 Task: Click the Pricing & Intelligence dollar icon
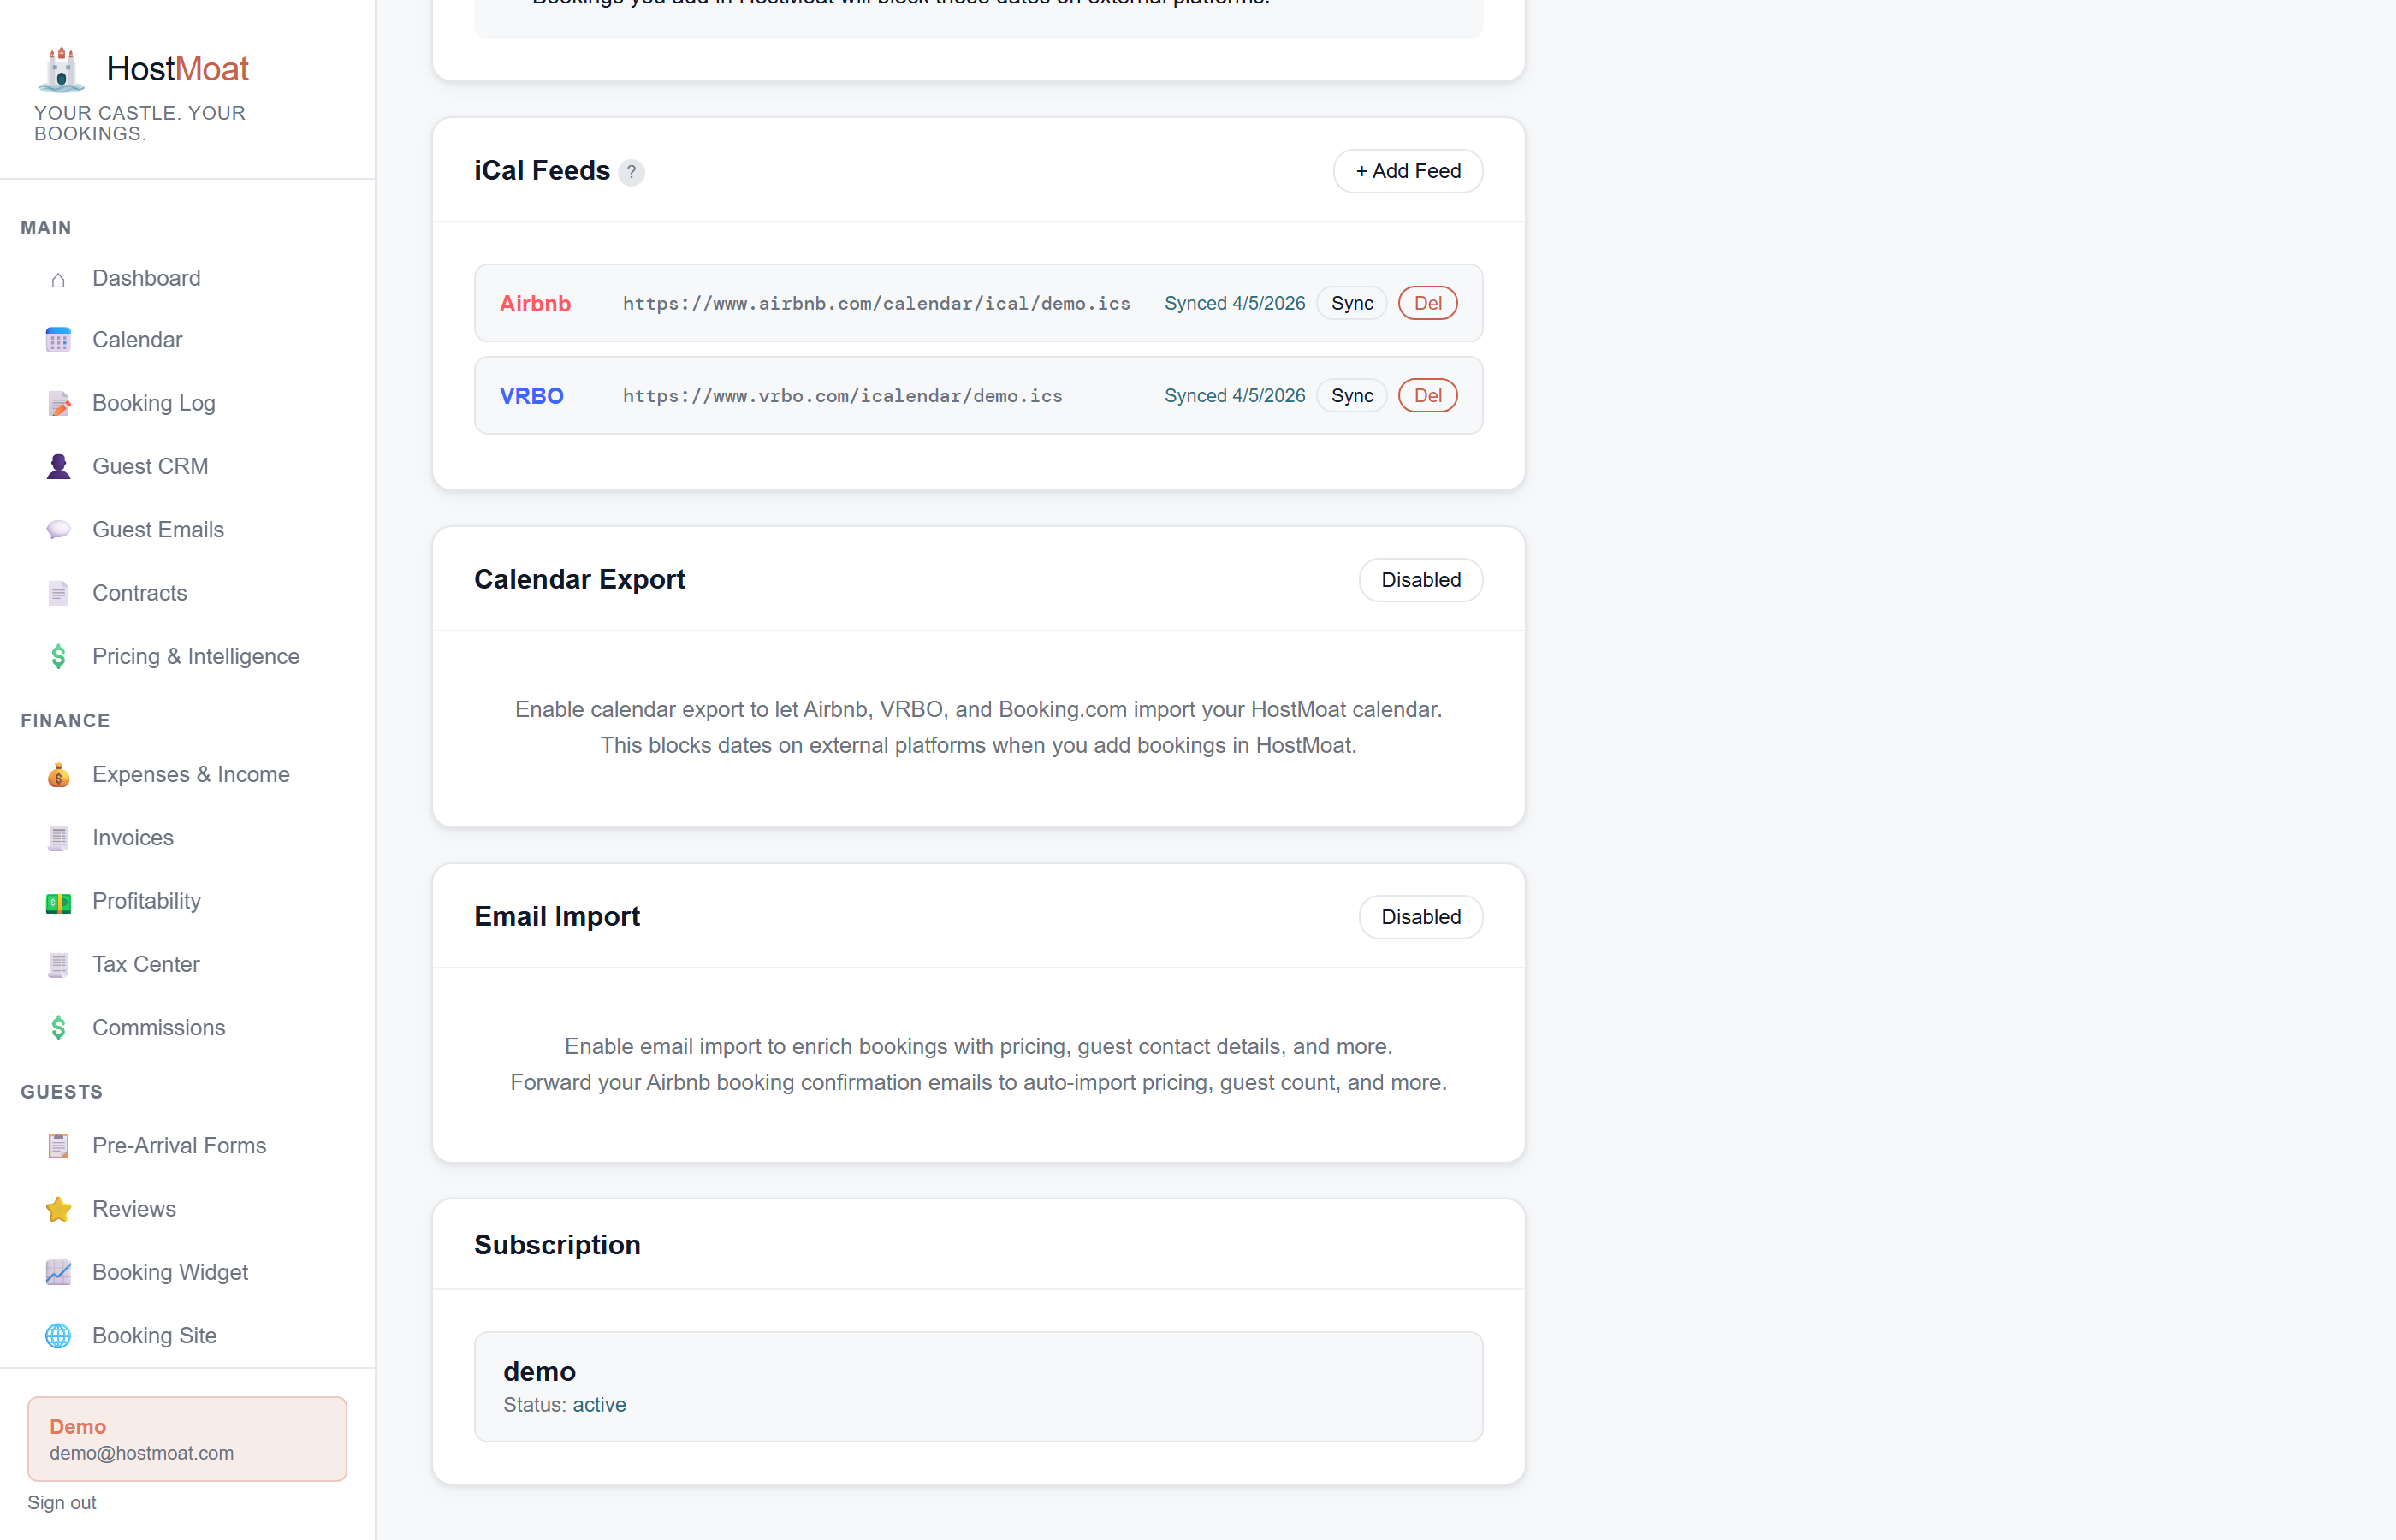point(58,656)
